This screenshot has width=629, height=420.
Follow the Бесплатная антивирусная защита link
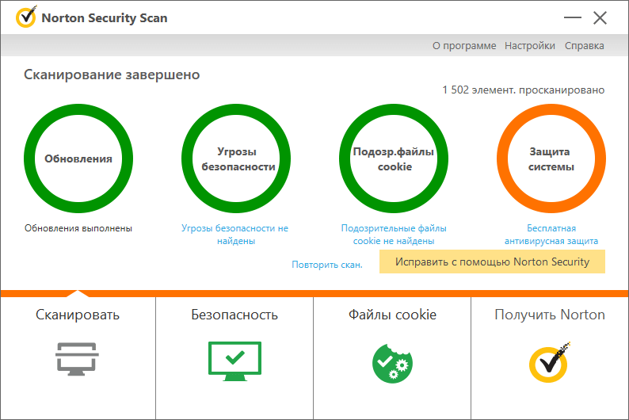pyautogui.click(x=551, y=235)
